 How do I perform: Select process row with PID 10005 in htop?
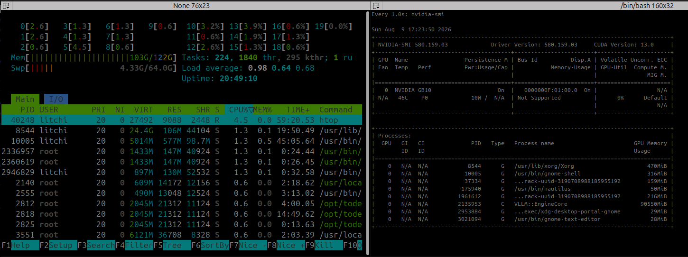[182, 141]
